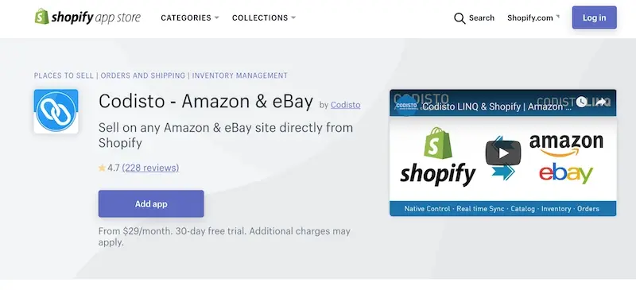Go to Places to Sell category
This screenshot has width=636, height=290.
pyautogui.click(x=64, y=75)
